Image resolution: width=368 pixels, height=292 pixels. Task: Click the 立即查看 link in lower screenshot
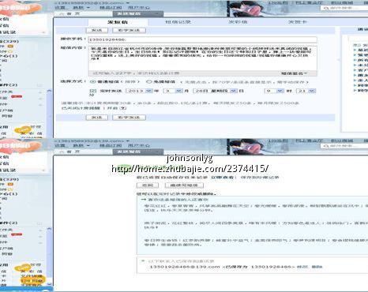click(223, 178)
